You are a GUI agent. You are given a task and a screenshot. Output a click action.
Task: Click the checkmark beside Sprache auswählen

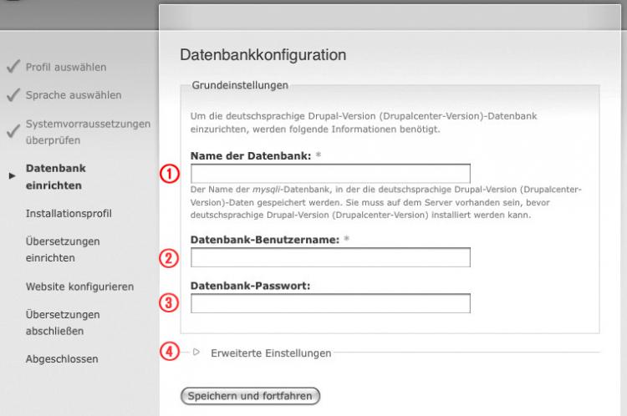[x=12, y=95]
